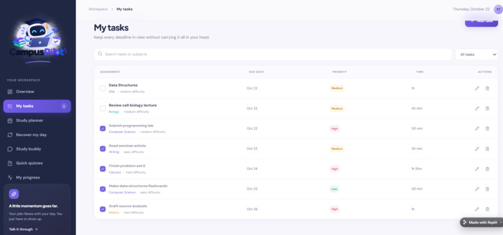Click the 45 min time value
Image resolution: width=503 pixels, height=235 pixels.
coord(417,108)
